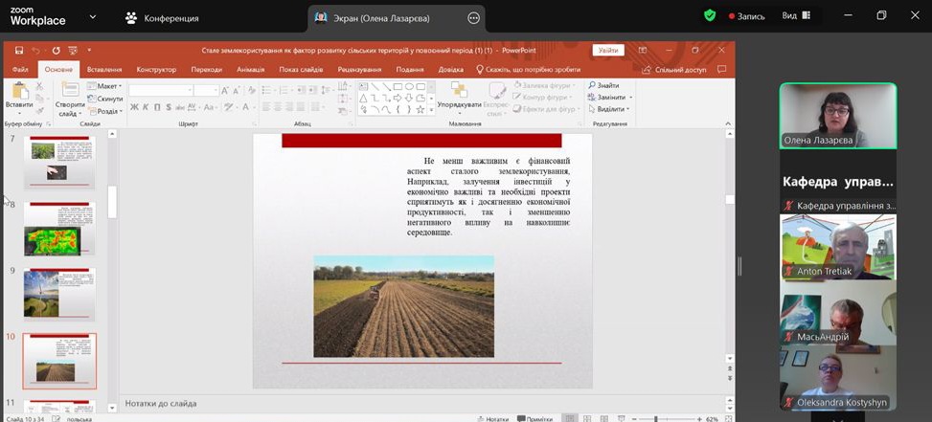Select the rectangle shape in shapes gallery
Image resolution: width=932 pixels, height=422 pixels.
398,87
